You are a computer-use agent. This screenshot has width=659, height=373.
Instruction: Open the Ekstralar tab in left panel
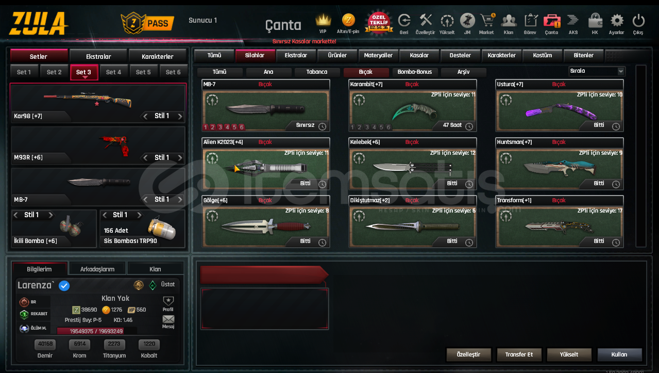click(x=98, y=56)
